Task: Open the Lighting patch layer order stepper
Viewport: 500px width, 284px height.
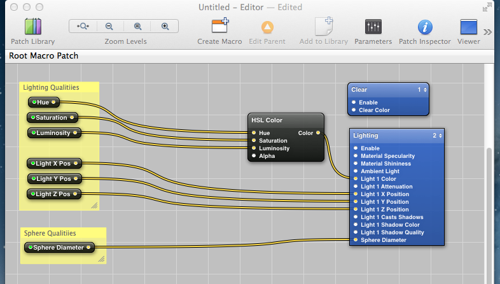Action: [437, 136]
